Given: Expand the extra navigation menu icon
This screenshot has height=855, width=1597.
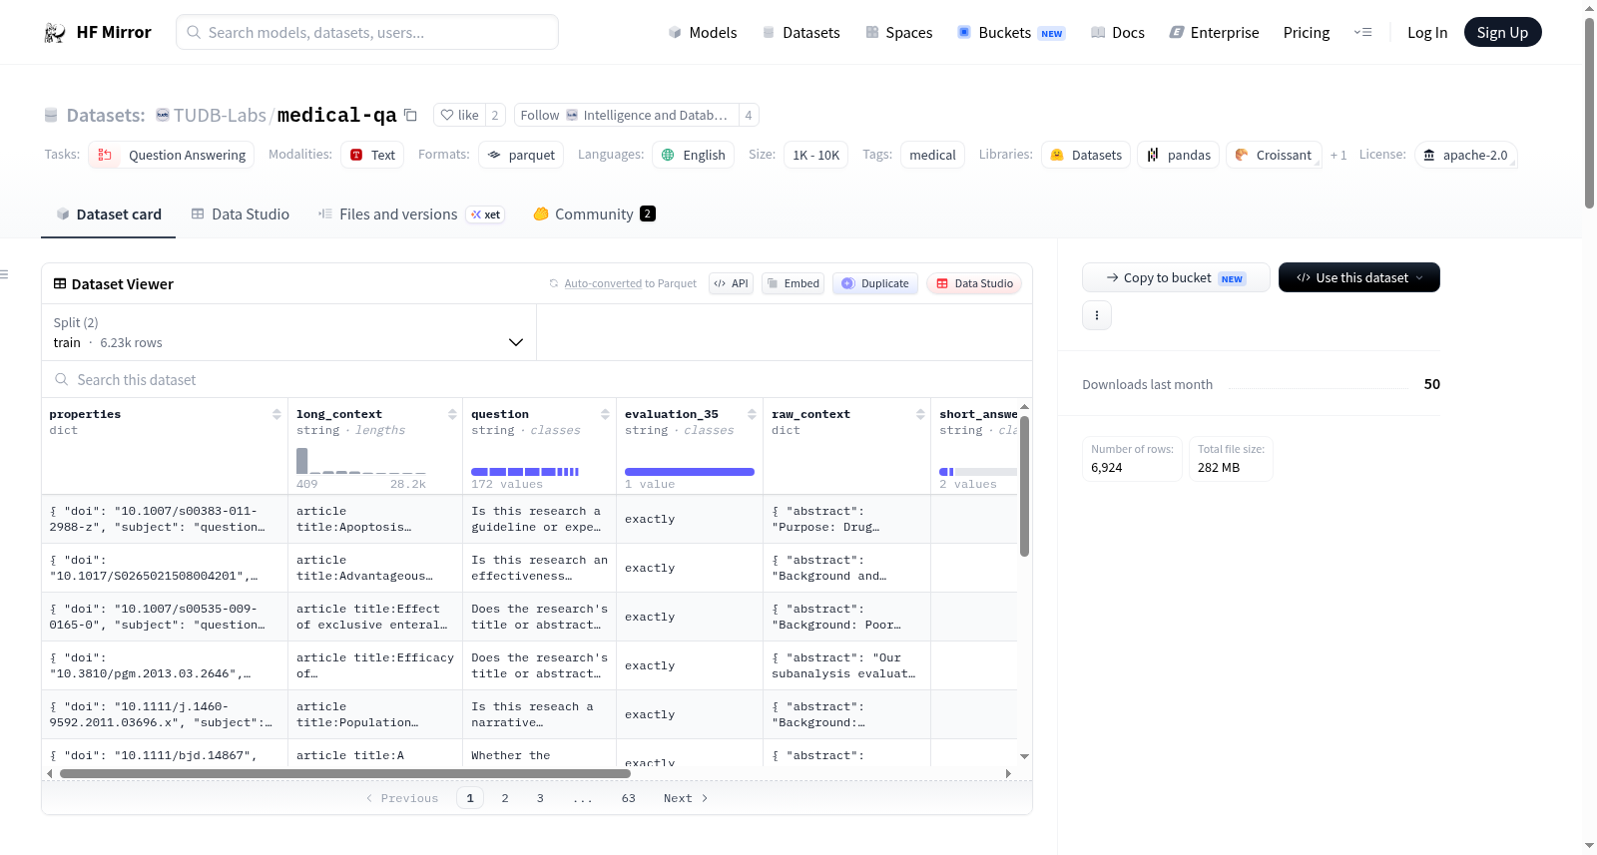Looking at the screenshot, I should point(1362,32).
